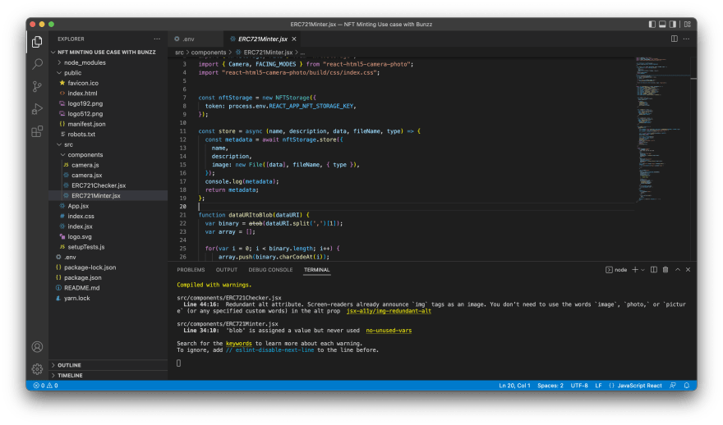Open the Manage gear icon
The width and height of the screenshot is (723, 425).
pyautogui.click(x=37, y=369)
